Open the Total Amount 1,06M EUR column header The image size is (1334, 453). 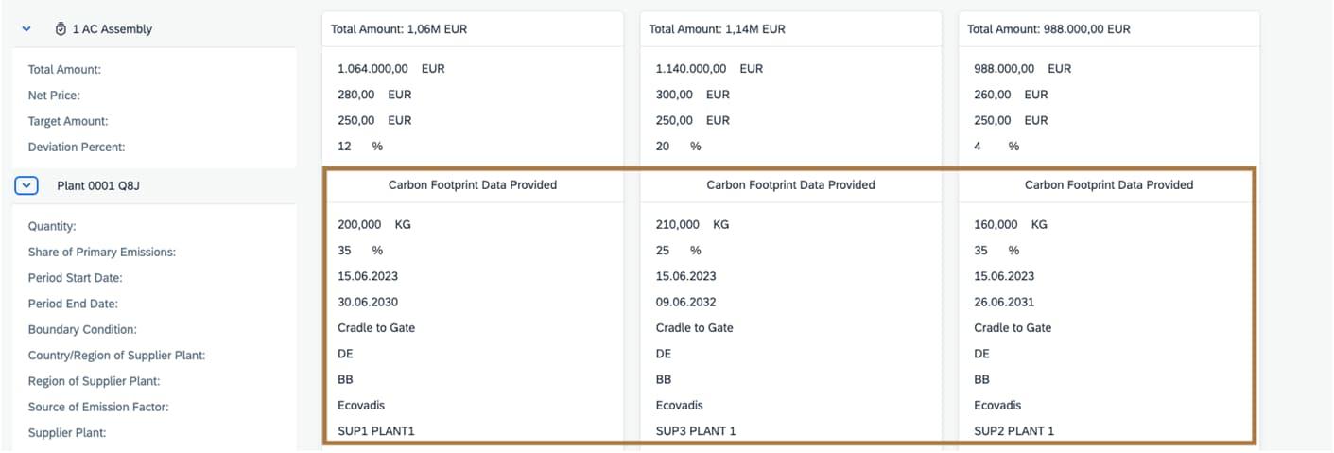click(x=399, y=29)
